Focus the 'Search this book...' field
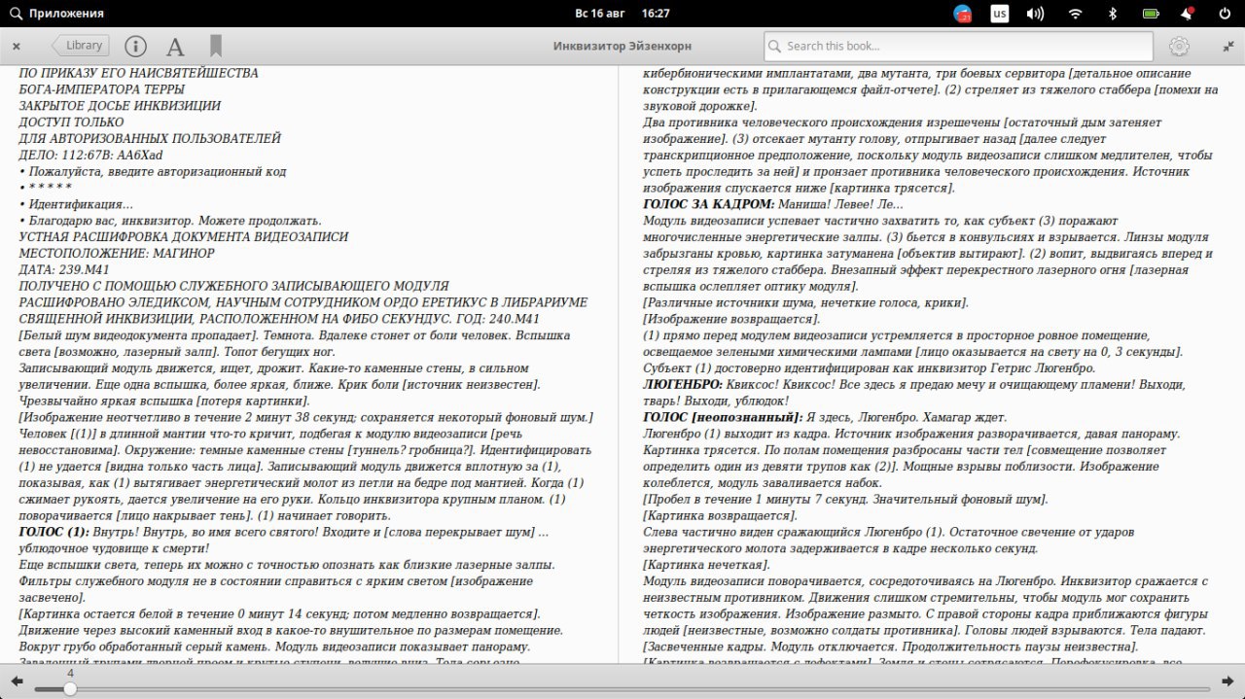The image size is (1245, 699). 958,46
